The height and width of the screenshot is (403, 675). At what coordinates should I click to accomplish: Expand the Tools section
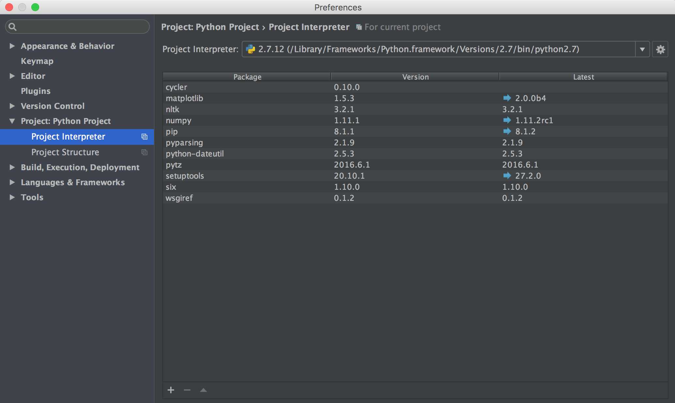pos(12,197)
